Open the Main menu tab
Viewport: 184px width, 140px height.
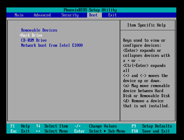click(x=19, y=15)
